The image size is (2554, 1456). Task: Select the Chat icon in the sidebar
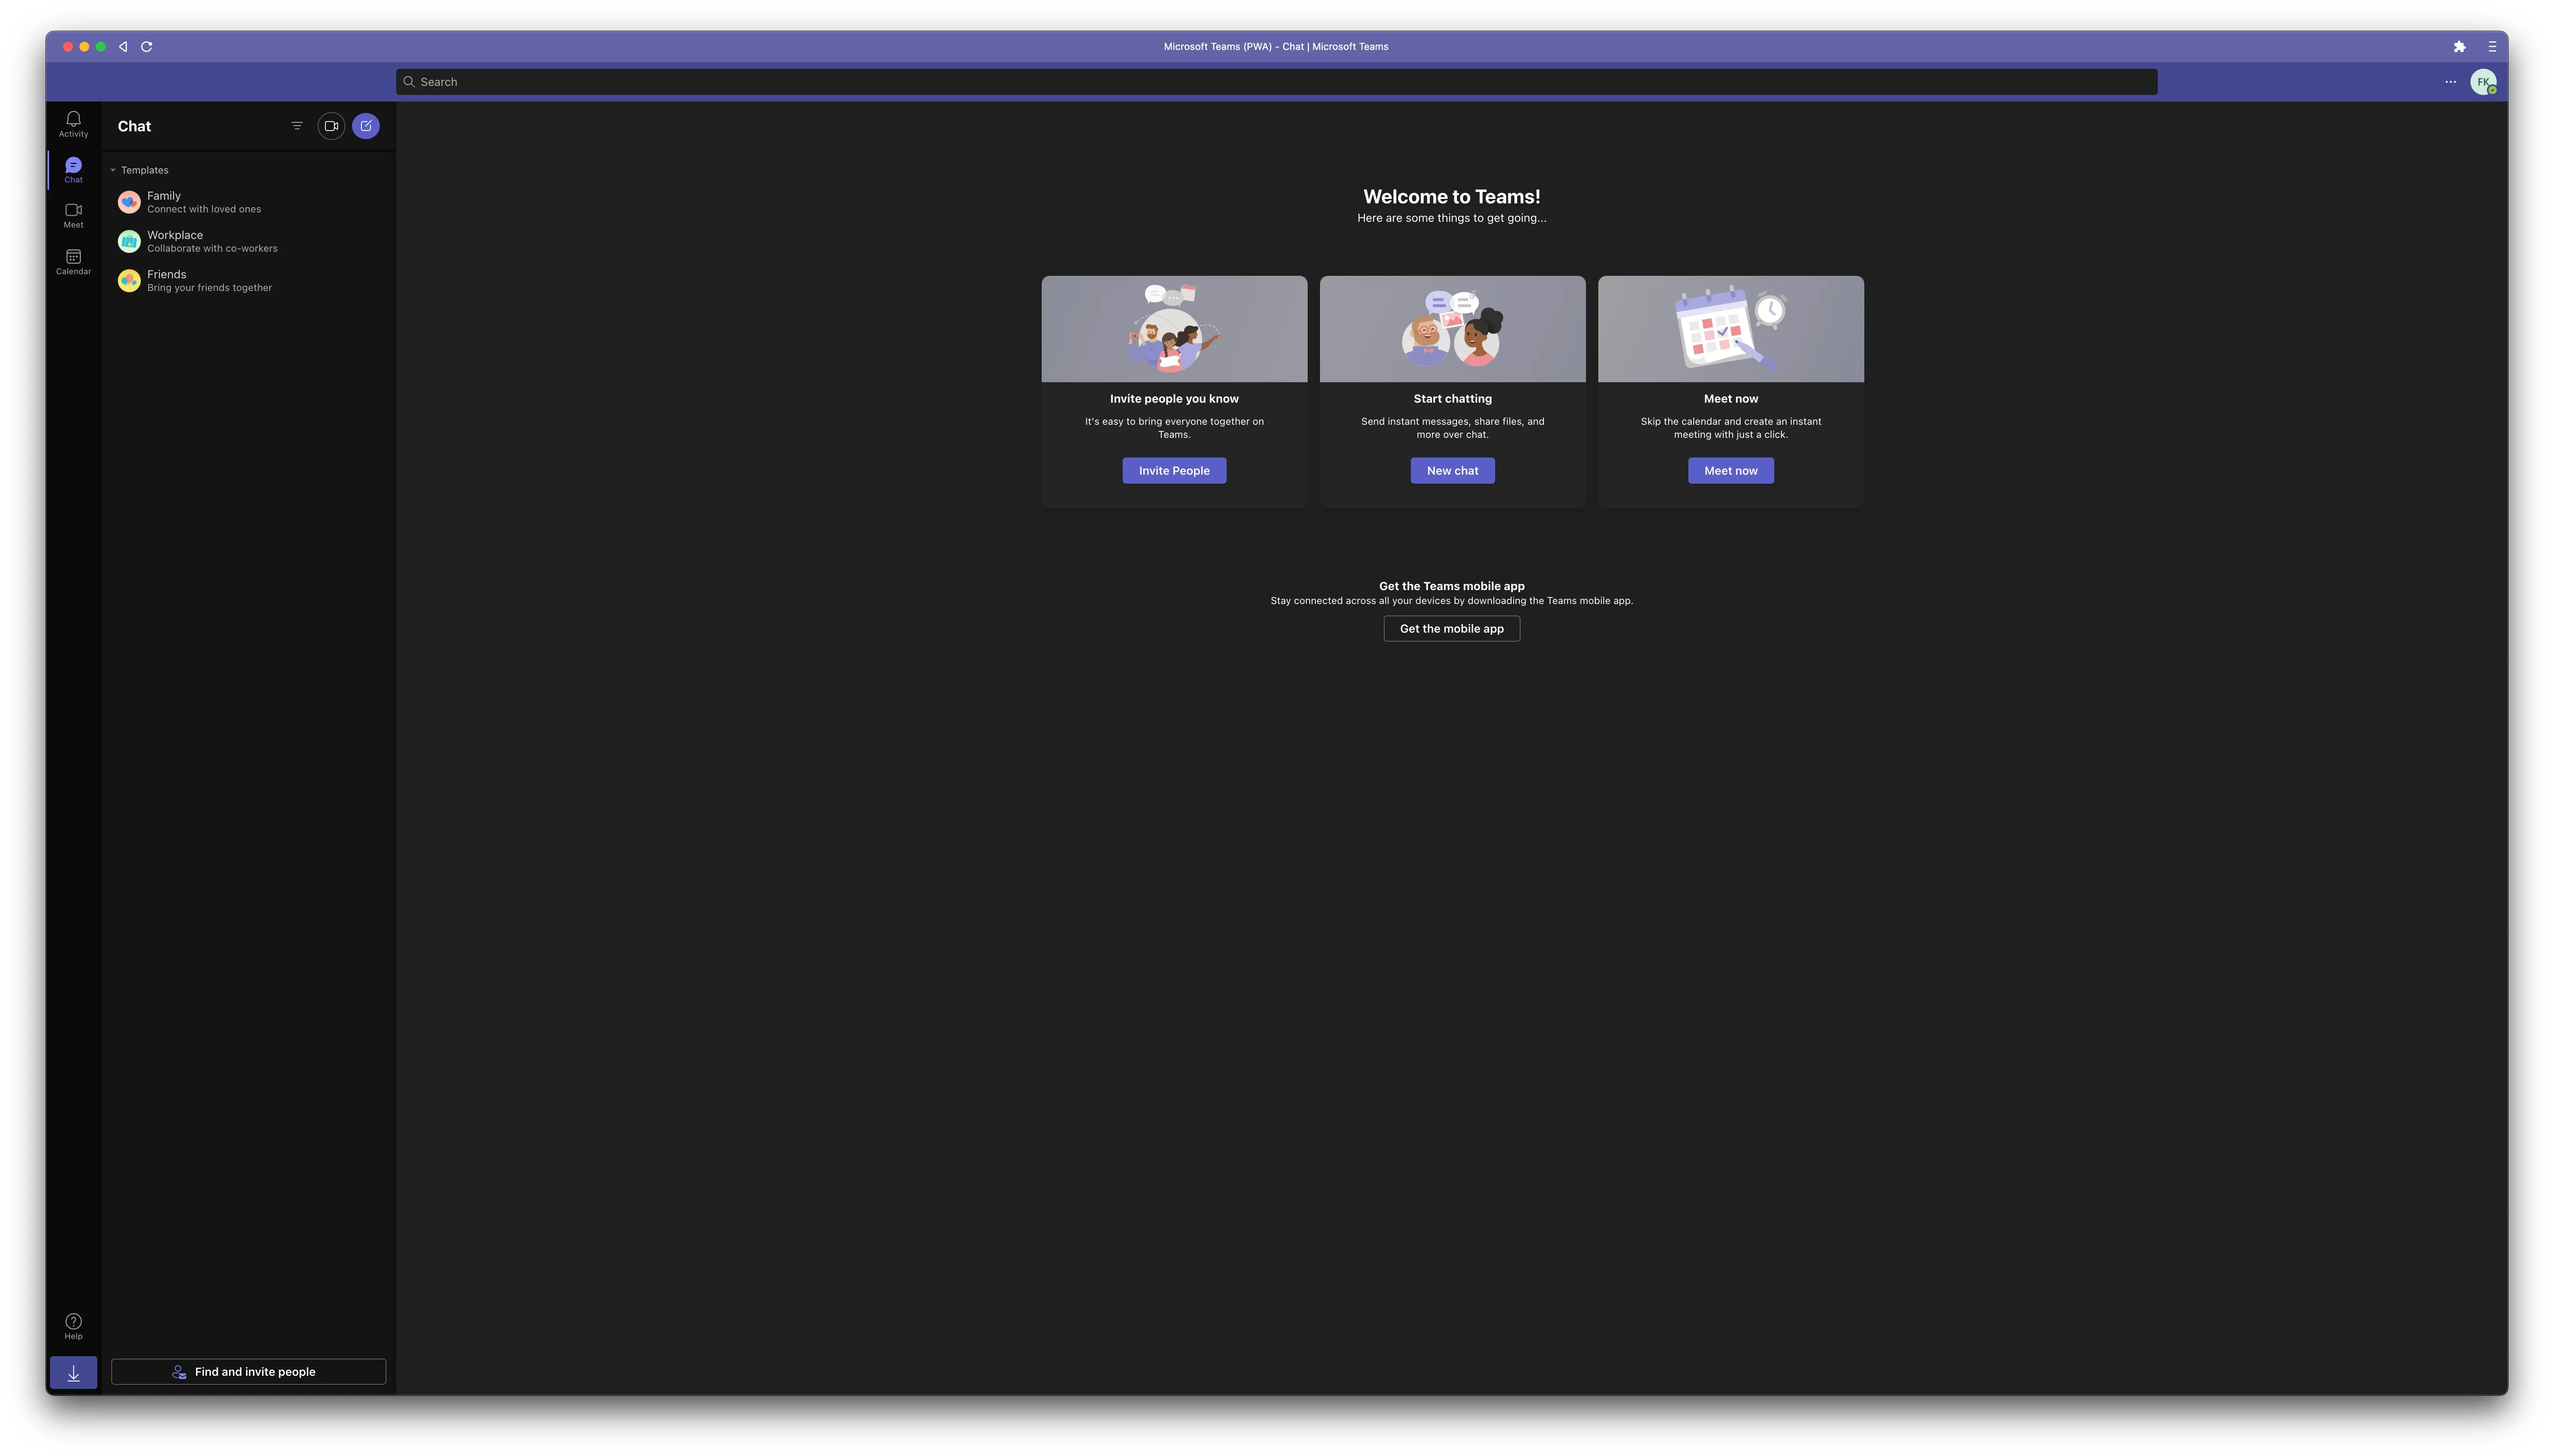tap(73, 169)
